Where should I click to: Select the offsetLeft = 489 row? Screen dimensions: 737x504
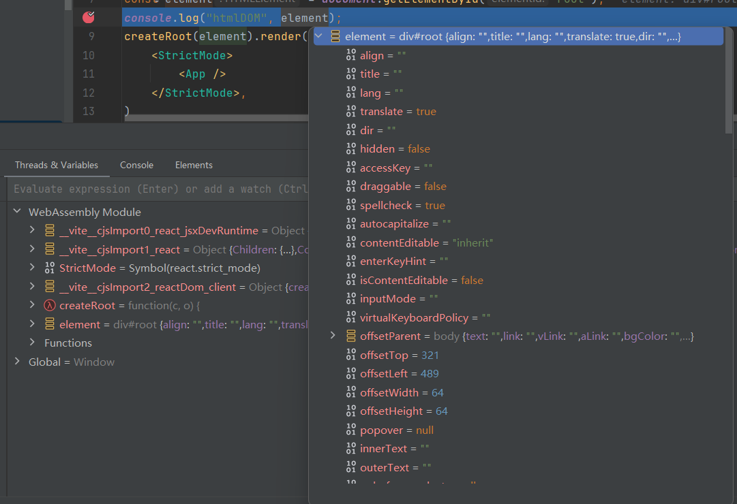(517, 373)
